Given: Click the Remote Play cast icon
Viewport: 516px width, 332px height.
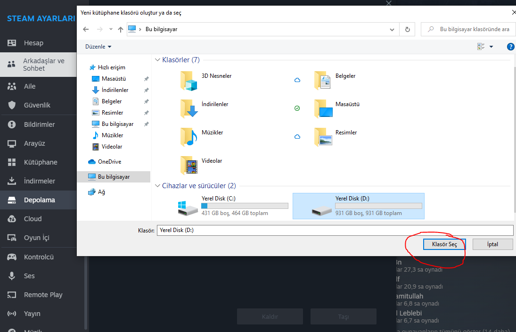Looking at the screenshot, I should pyautogui.click(x=12, y=295).
